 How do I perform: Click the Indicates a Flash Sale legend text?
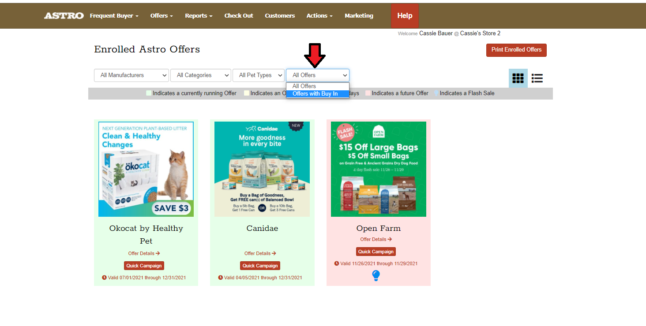[x=467, y=93]
